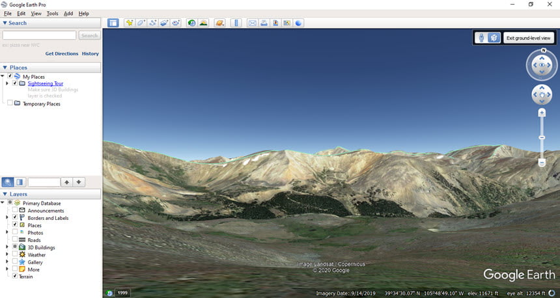Click the zoom slider handle
Image resolution: width=560 pixels, height=298 pixels.
click(542, 137)
